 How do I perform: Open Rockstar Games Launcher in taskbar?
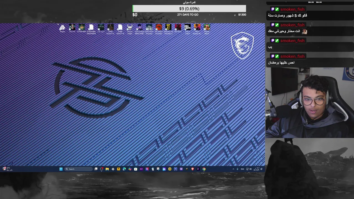click(118, 169)
